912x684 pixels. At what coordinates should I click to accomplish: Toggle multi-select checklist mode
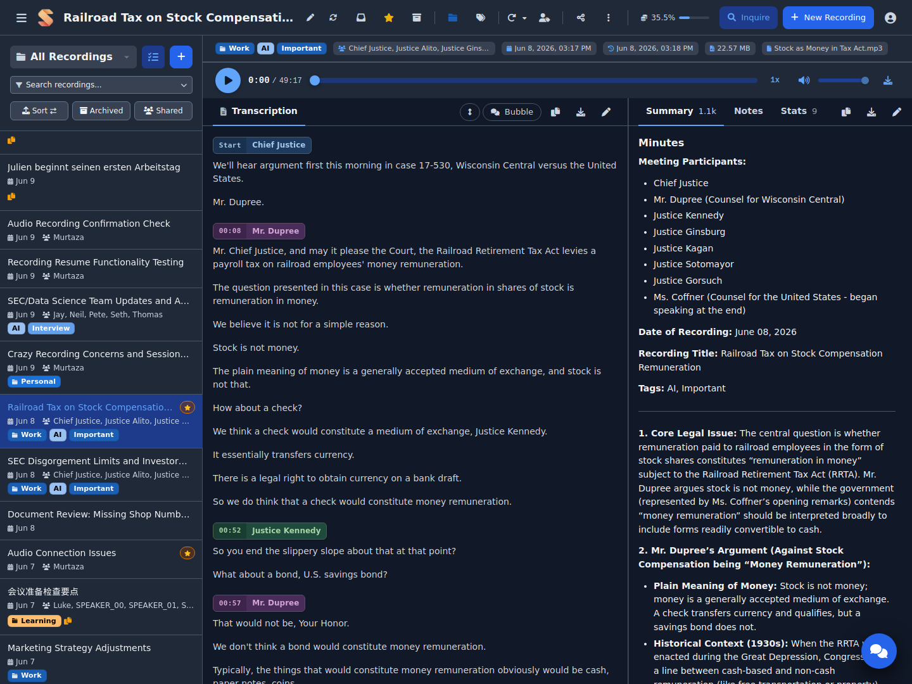click(x=153, y=57)
